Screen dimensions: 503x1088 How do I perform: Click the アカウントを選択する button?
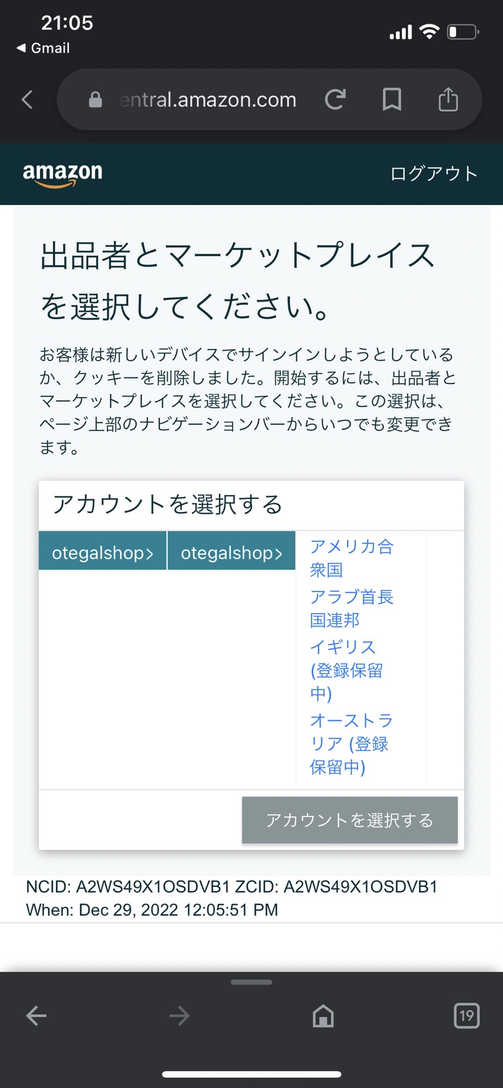(x=350, y=820)
